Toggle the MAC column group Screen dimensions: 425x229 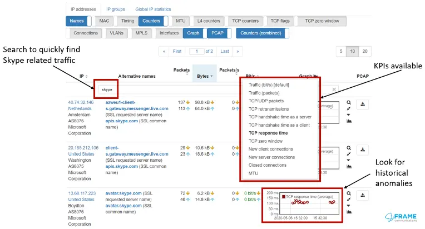point(104,21)
